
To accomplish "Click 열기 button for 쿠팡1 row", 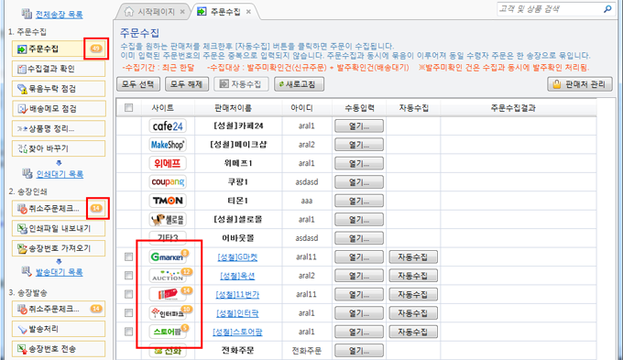I will click(359, 182).
